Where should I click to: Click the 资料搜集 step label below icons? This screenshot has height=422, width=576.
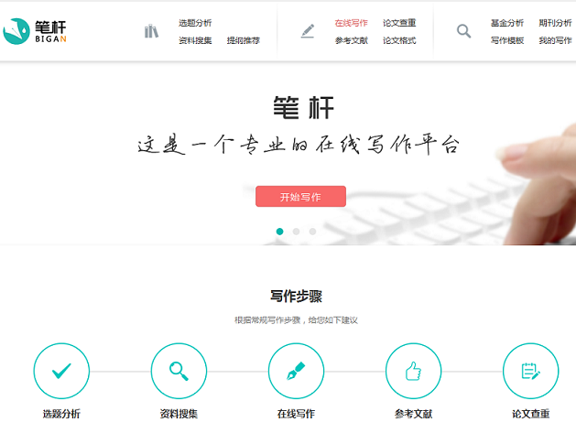(x=179, y=414)
